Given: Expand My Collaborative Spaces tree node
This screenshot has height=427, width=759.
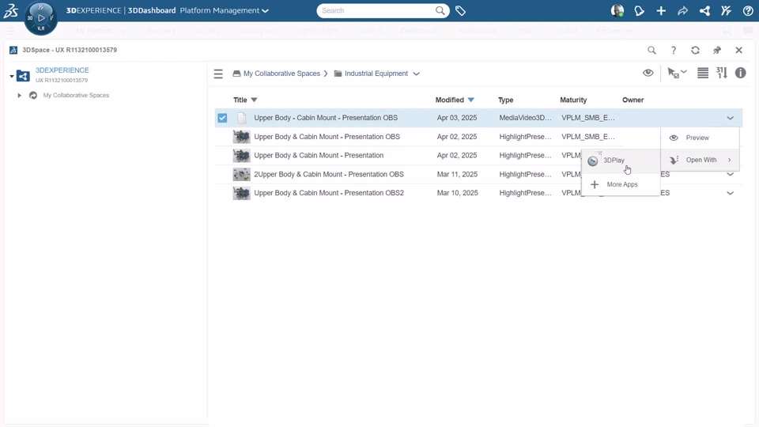Looking at the screenshot, I should tap(19, 96).
